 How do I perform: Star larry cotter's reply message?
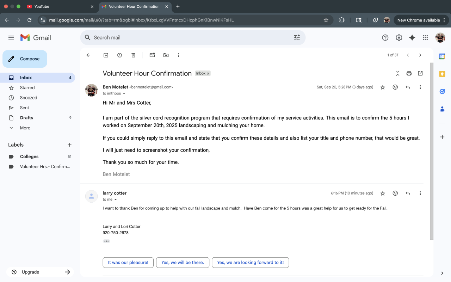tap(383, 193)
